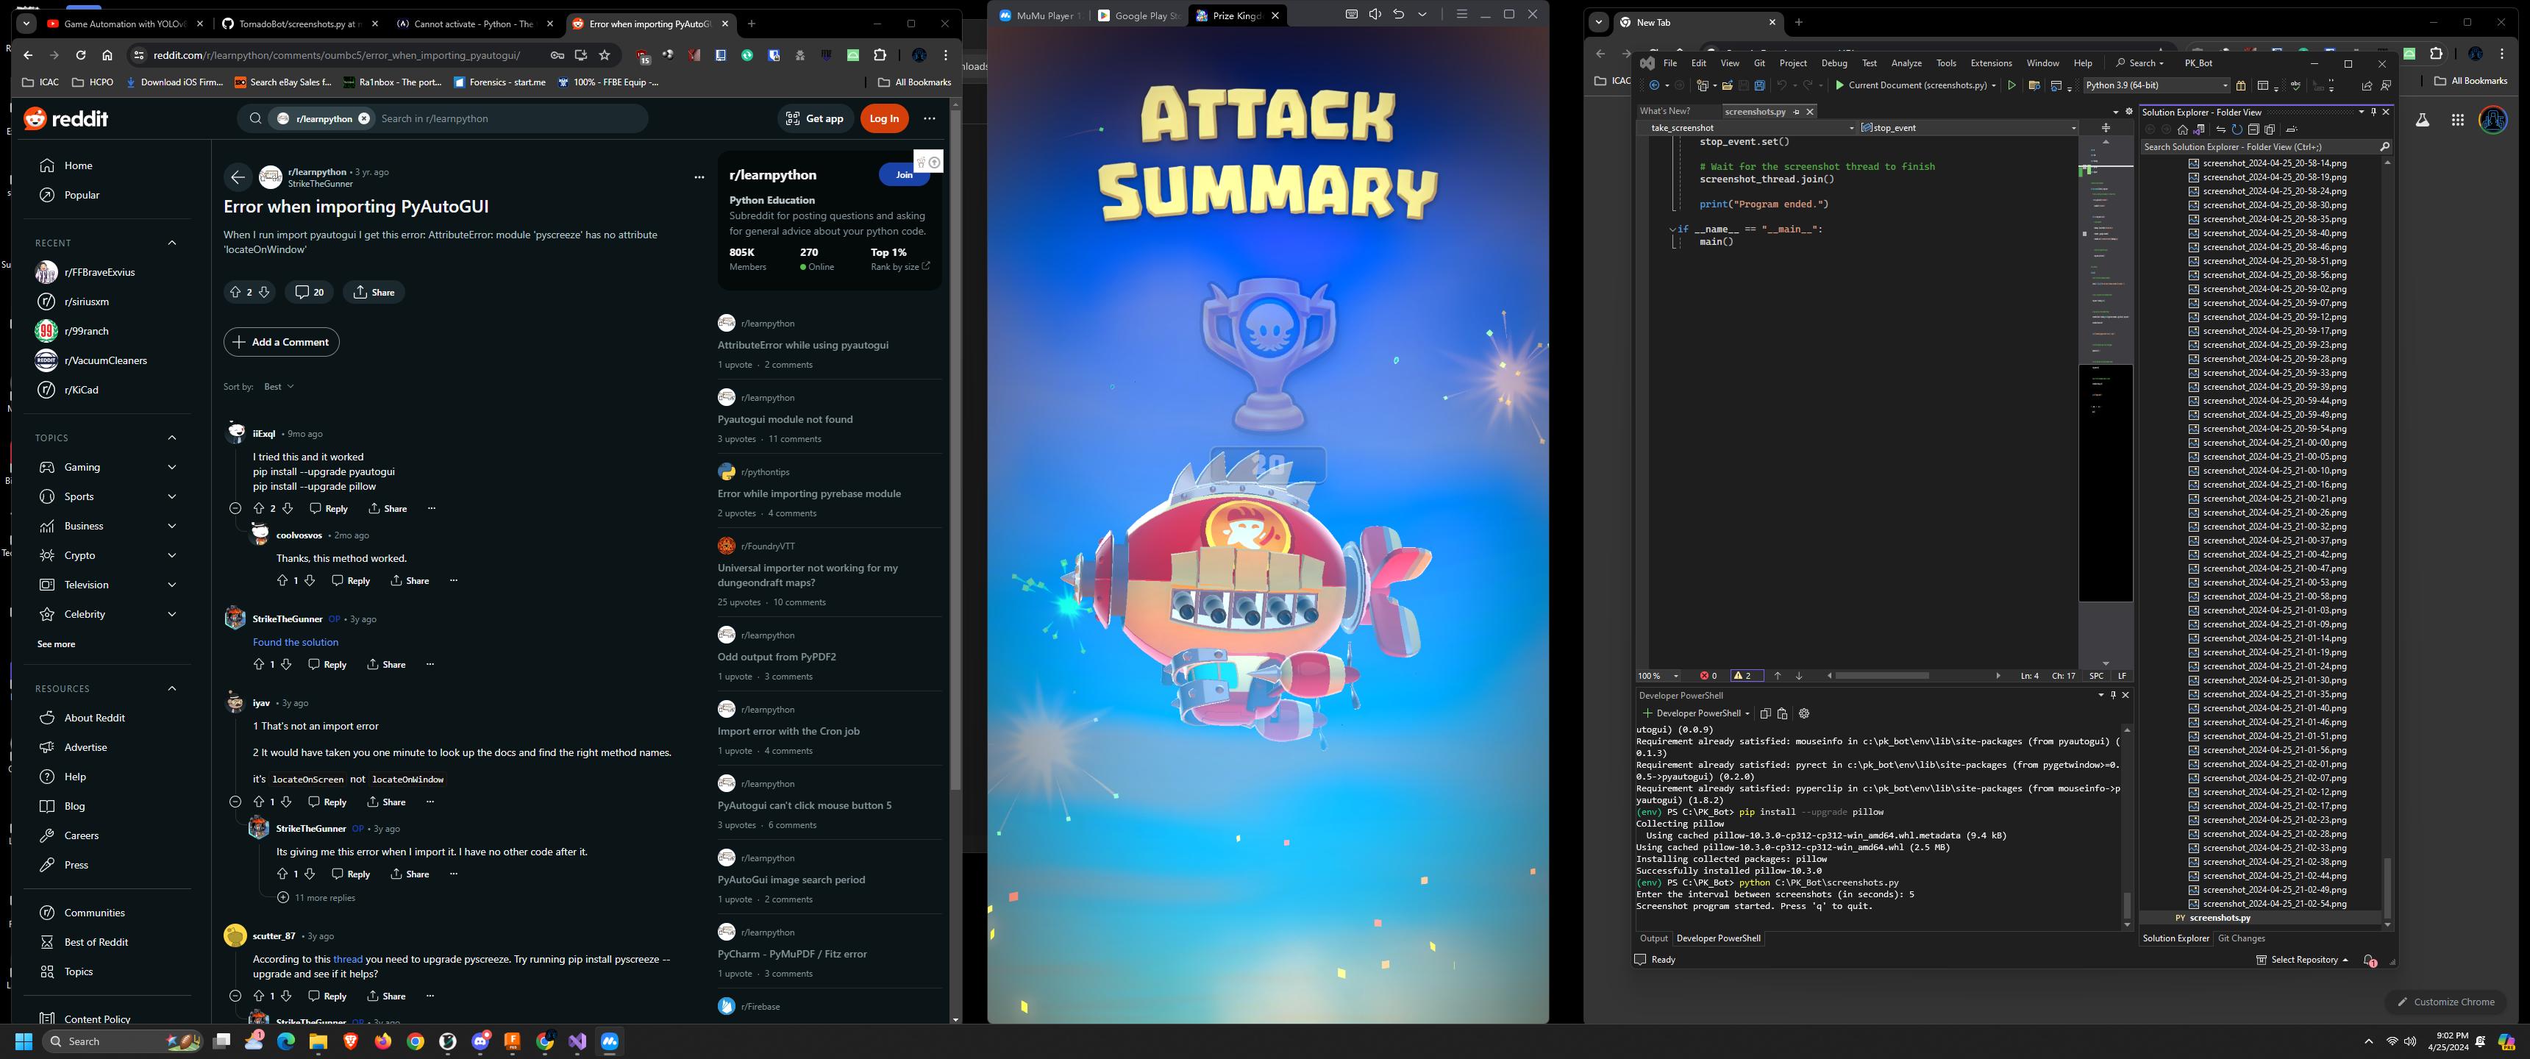Click the copy icon in Developer PowerShell toolbar
Viewport: 2530px width, 1059px height.
pos(1765,713)
